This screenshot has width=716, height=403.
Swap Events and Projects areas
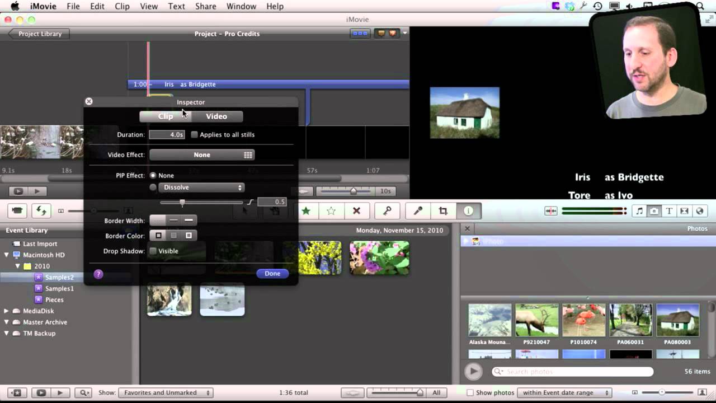click(x=41, y=211)
